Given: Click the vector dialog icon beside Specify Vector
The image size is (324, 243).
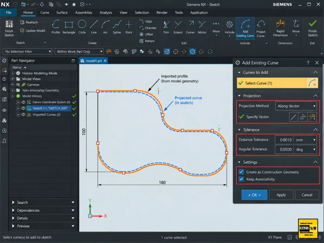Looking at the screenshot, I should 293,117.
